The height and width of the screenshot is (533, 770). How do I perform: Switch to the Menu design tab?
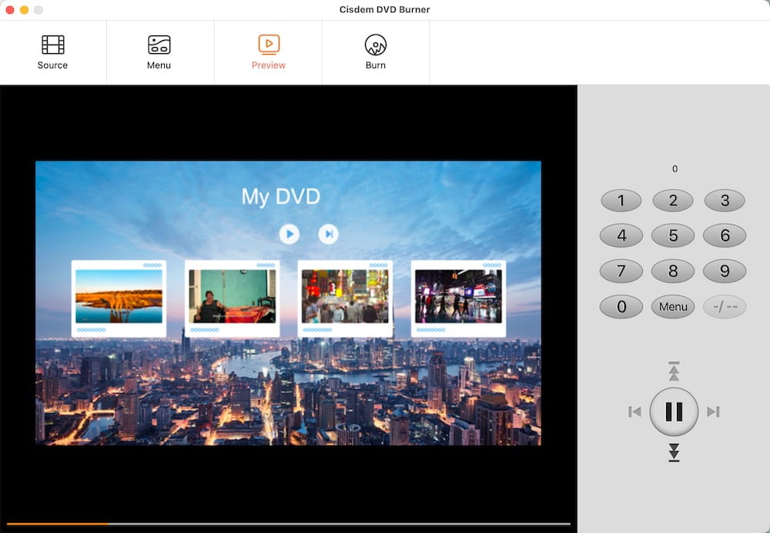point(159,50)
